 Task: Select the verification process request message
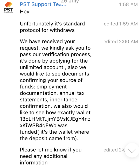[55, 90]
